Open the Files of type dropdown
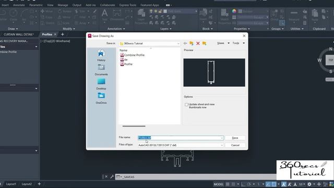The width and height of the screenshot is (334, 188). point(181,145)
